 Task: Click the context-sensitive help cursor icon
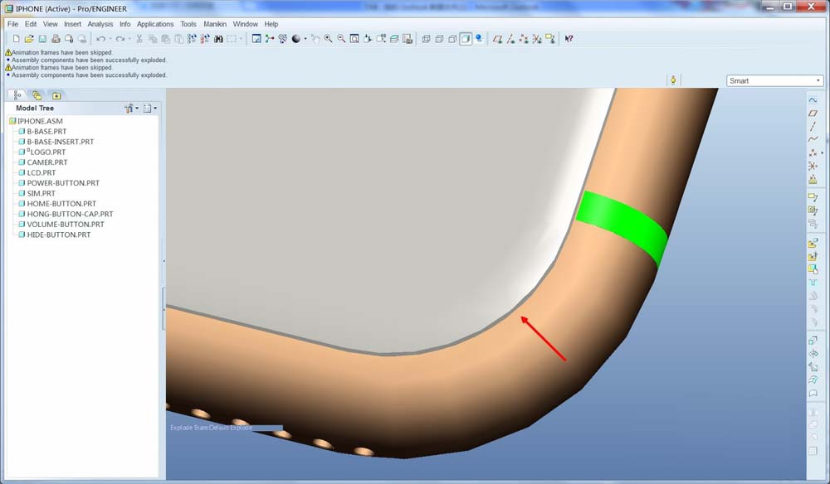(x=569, y=39)
